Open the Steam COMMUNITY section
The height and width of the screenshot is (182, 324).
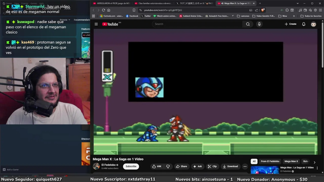tap(51, 8)
